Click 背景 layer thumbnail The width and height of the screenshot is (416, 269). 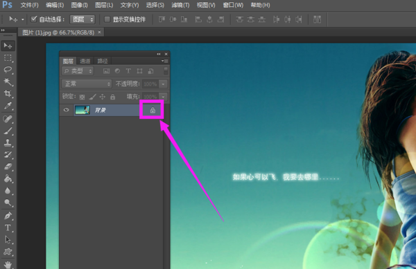click(x=83, y=110)
